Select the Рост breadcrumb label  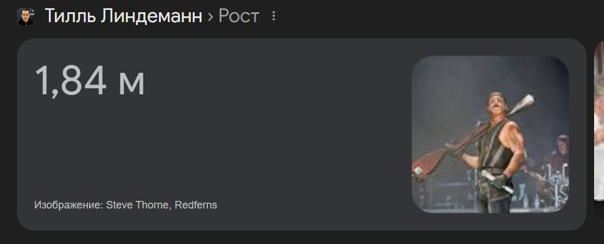239,16
